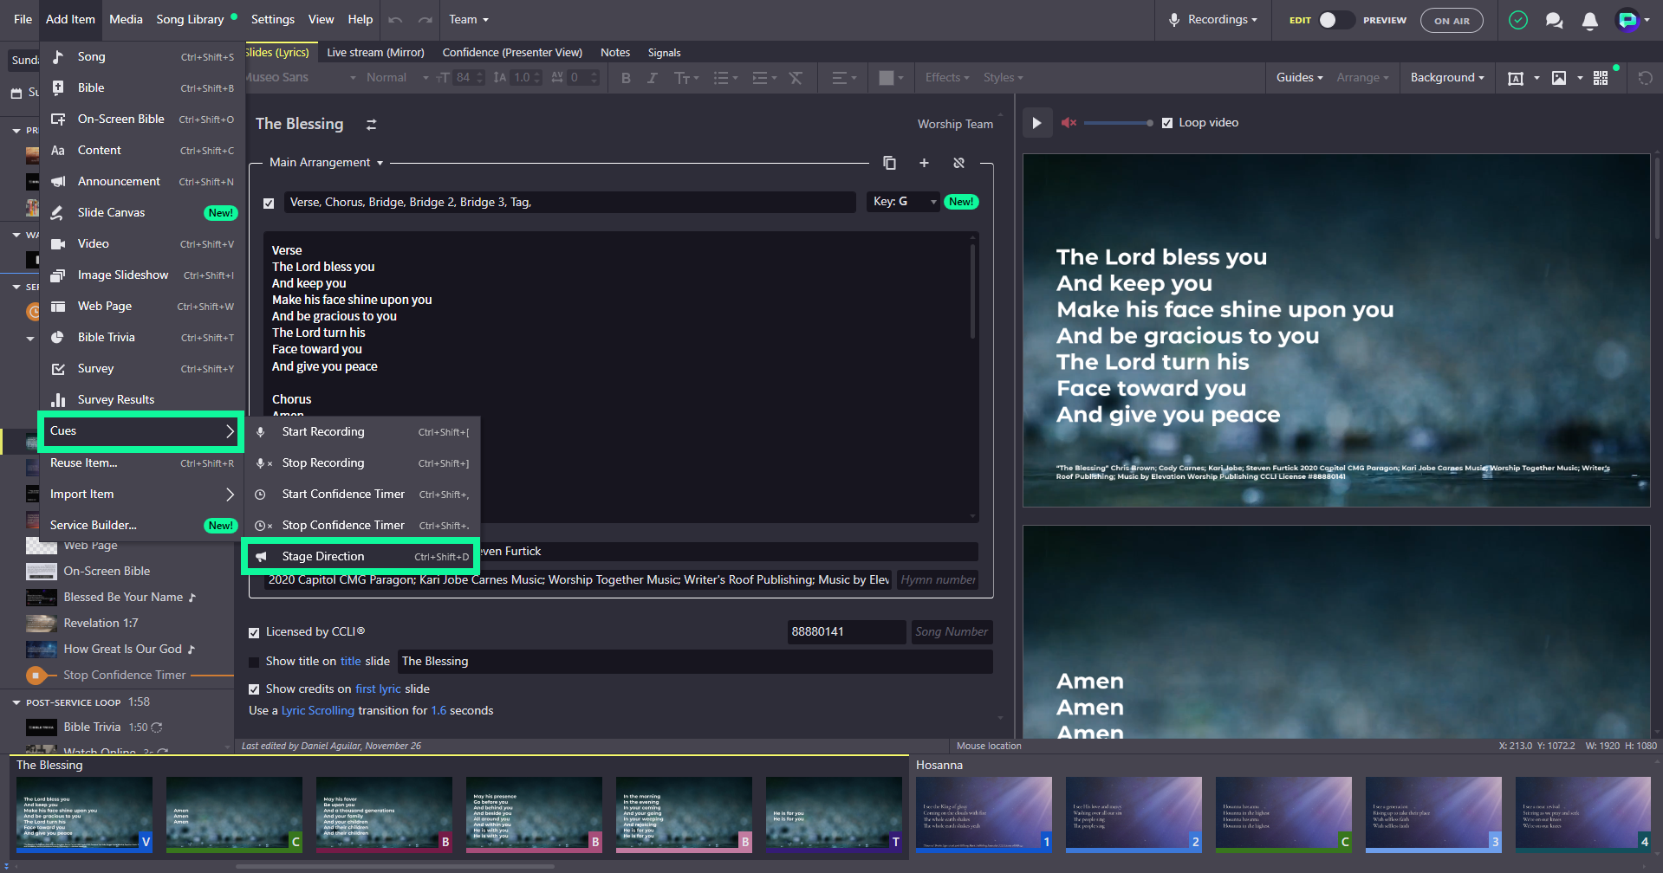Switch to the Confidence (Presenter View) tab
Image resolution: width=1663 pixels, height=873 pixels.
pos(512,53)
